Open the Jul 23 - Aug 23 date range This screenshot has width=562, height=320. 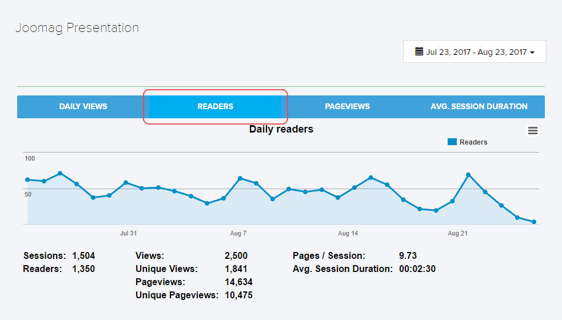475,51
